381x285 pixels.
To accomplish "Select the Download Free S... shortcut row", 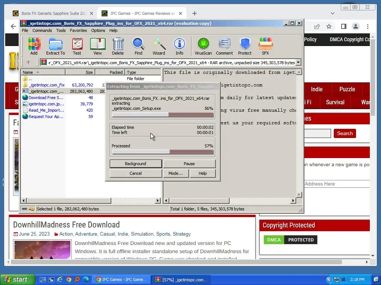I will tap(46, 98).
